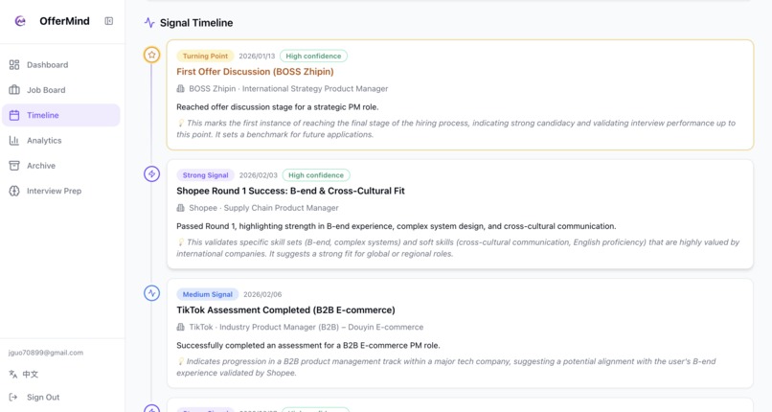Click the Signal Timeline pulse icon
This screenshot has width=772, height=412.
point(149,23)
